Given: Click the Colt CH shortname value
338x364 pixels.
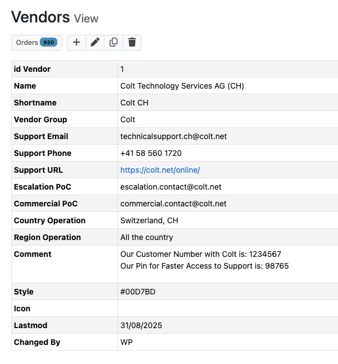Looking at the screenshot, I should (x=135, y=103).
